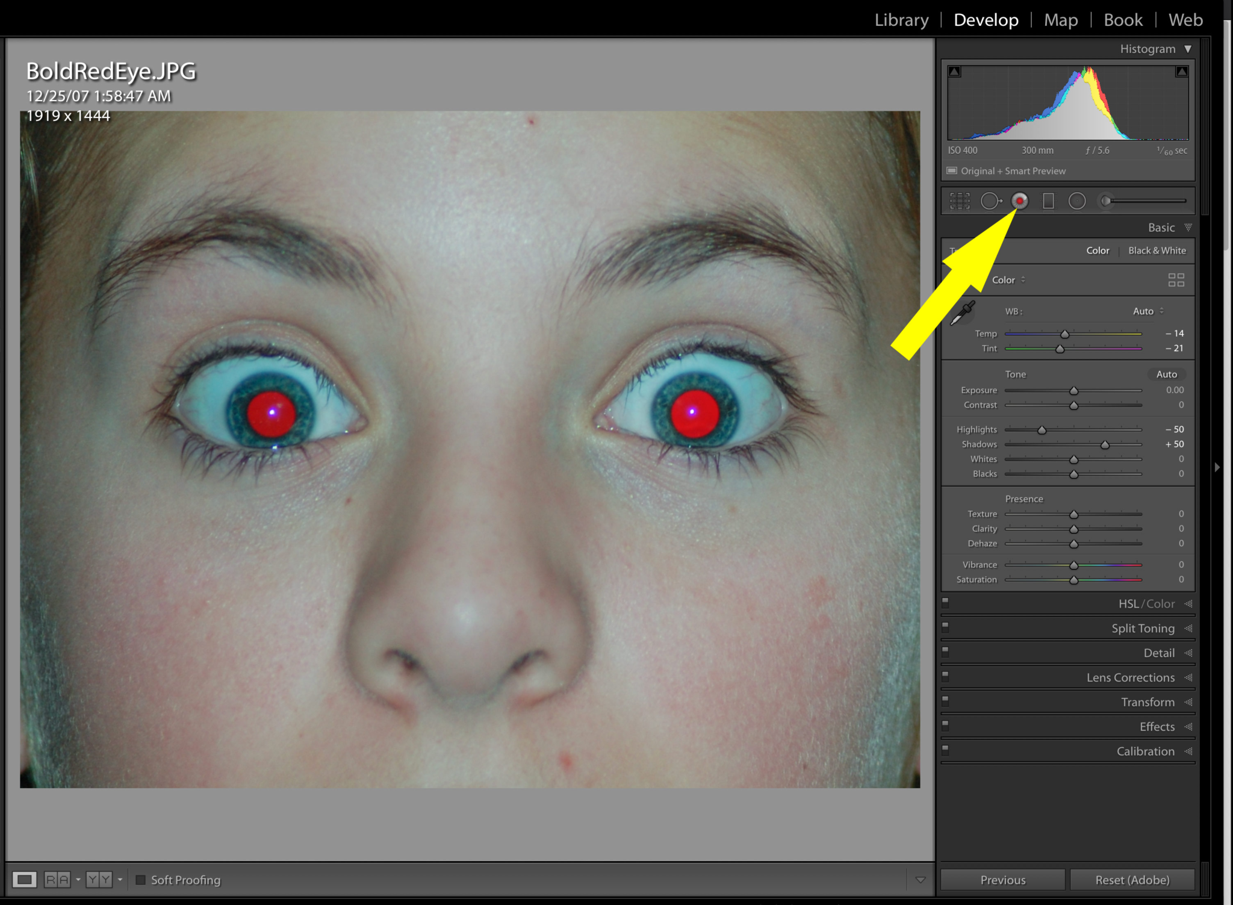
Task: Click the Previous button
Action: point(1002,880)
